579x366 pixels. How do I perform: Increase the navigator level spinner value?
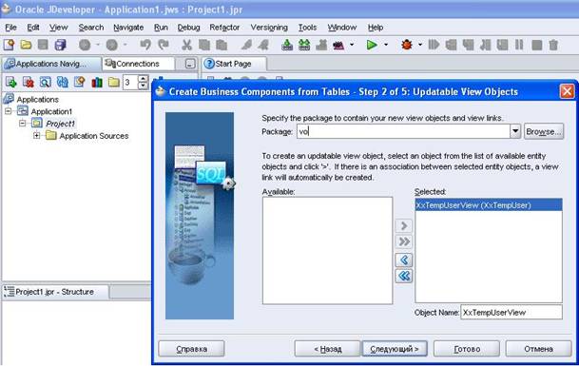pyautogui.click(x=143, y=78)
